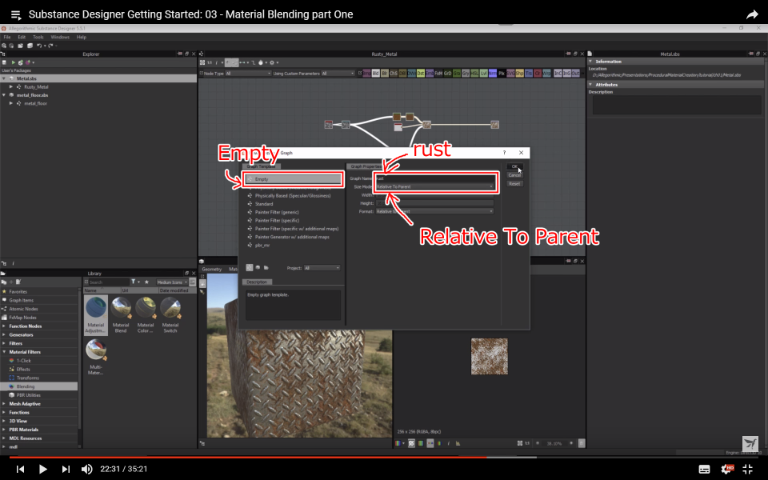The height and width of the screenshot is (480, 768).
Task: Select the Material Blend thumbnail
Action: point(121,315)
